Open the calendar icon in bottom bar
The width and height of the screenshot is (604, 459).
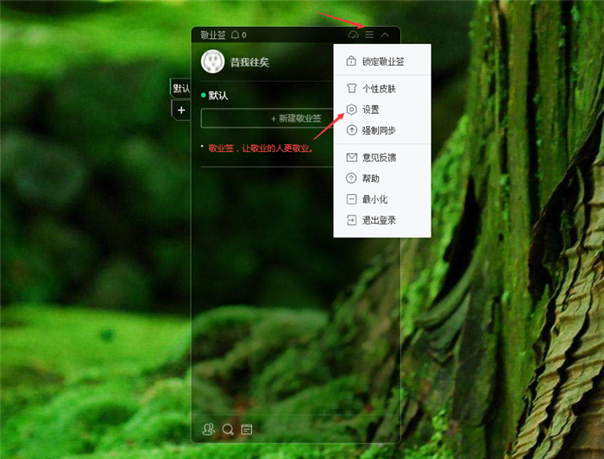pyautogui.click(x=247, y=429)
